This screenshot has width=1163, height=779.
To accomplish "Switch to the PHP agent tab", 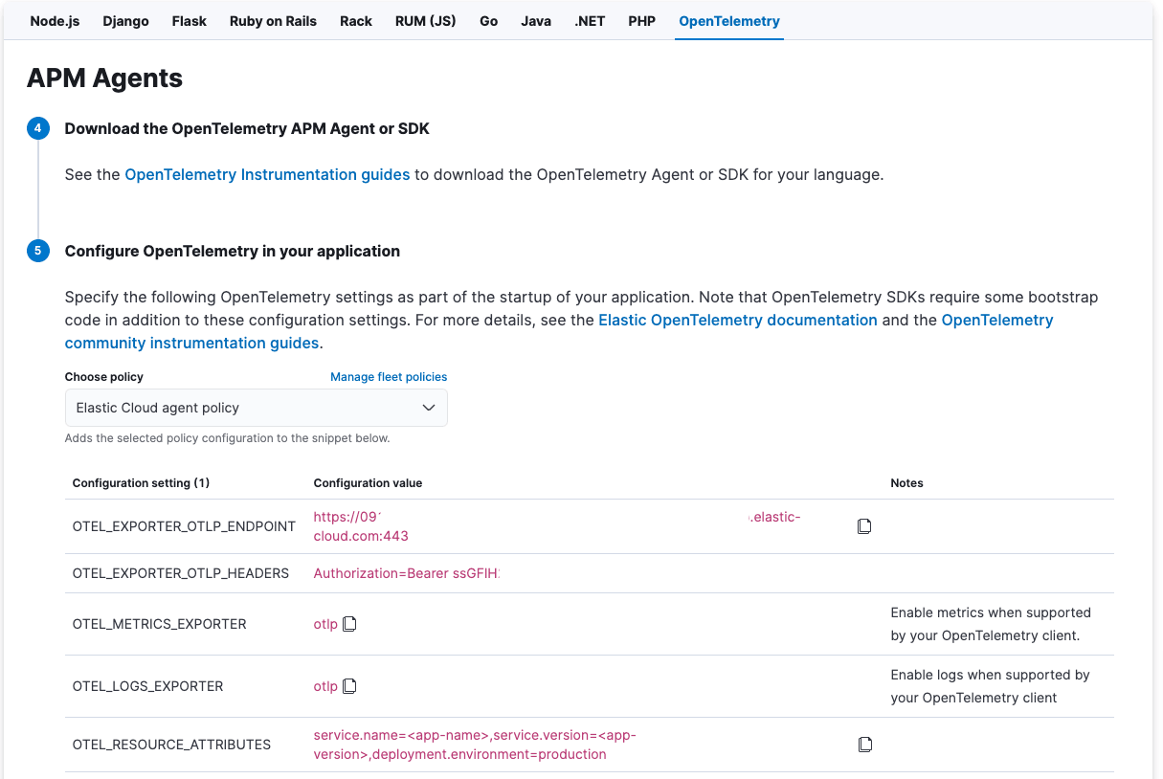I will click(x=641, y=20).
